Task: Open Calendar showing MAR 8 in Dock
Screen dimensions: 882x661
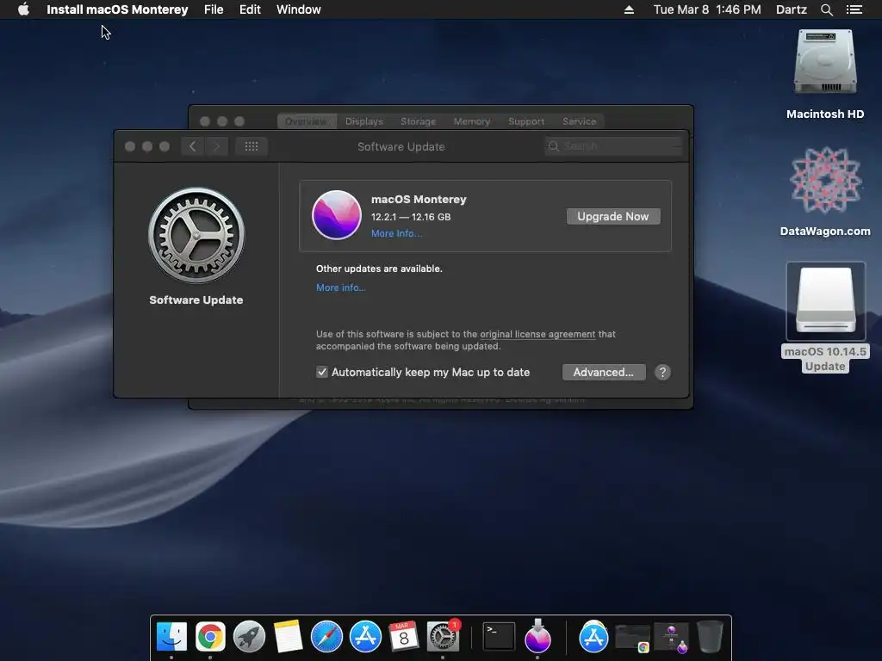Action: (404, 637)
